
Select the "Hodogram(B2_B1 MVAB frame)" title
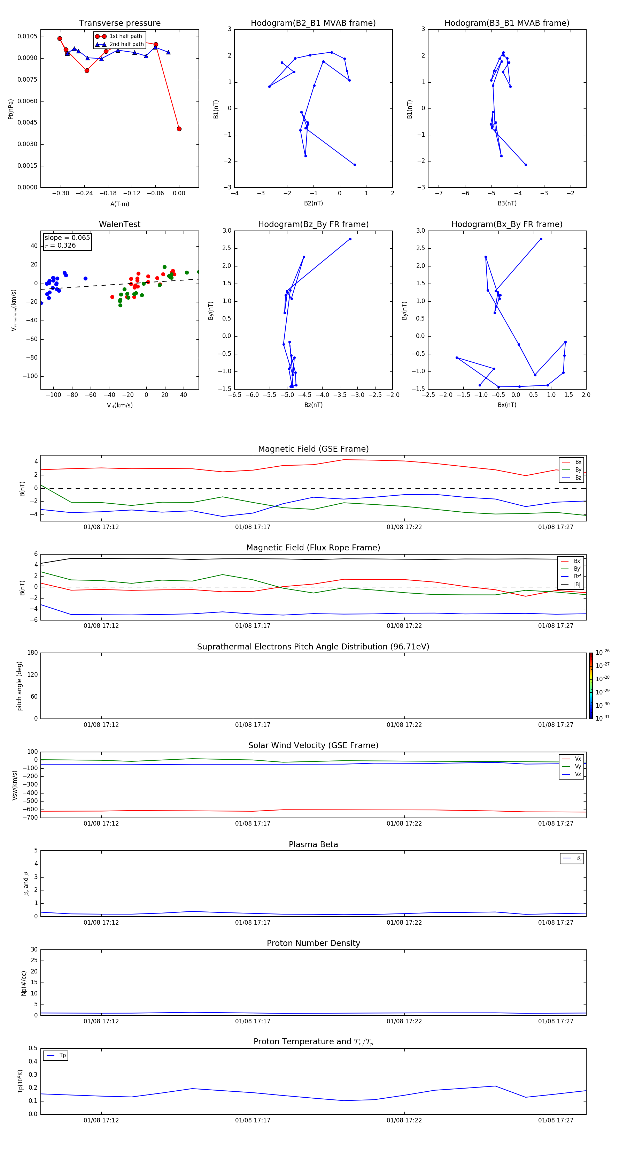click(x=313, y=23)
